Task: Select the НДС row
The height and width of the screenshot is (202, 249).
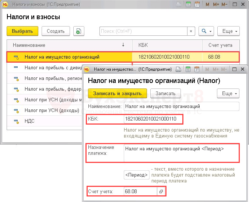Action: [x=45, y=121]
